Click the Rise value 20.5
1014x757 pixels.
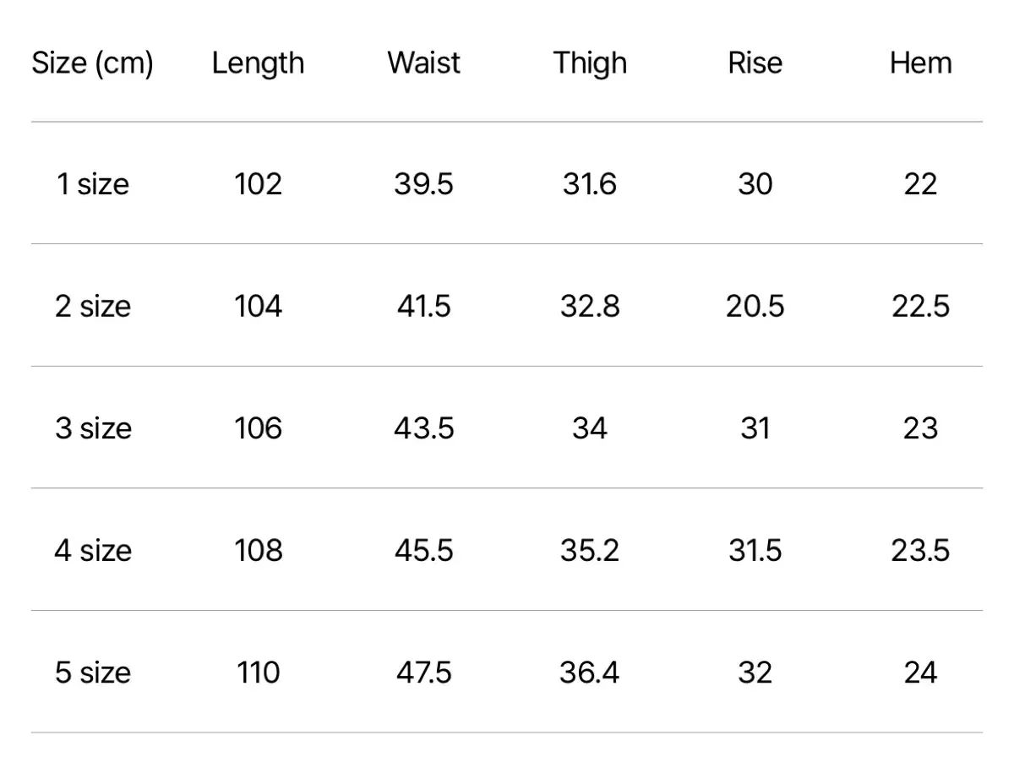755,306
